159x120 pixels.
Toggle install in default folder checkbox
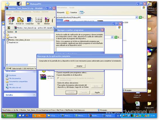[58, 78]
